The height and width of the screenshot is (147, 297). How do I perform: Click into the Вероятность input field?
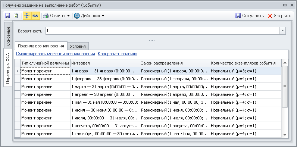(163, 31)
